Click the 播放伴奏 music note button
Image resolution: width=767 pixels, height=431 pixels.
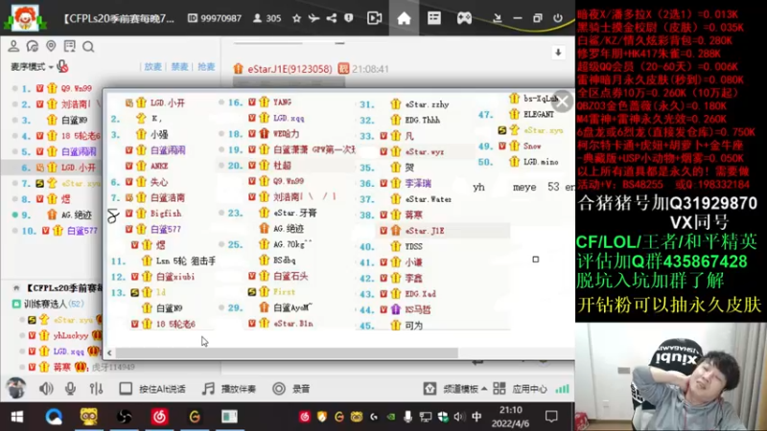coord(229,389)
